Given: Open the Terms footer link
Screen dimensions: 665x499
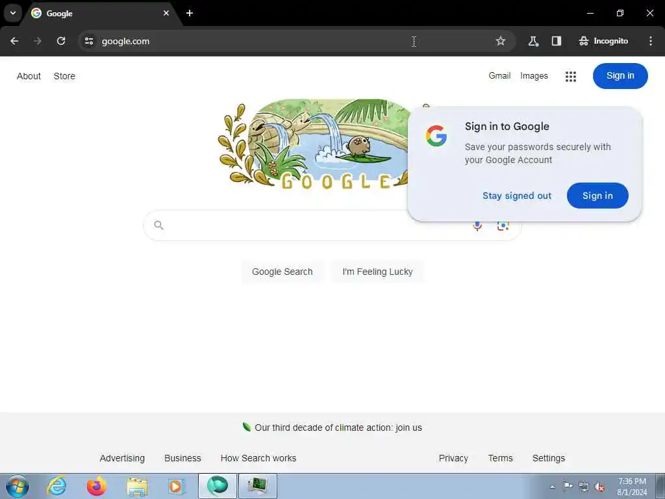Looking at the screenshot, I should pyautogui.click(x=500, y=458).
